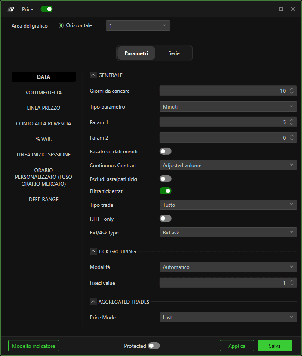Collapse the GENERALE section
The height and width of the screenshot is (356, 302).
[x=93, y=75]
